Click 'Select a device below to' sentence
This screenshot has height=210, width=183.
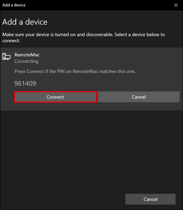point(139,34)
